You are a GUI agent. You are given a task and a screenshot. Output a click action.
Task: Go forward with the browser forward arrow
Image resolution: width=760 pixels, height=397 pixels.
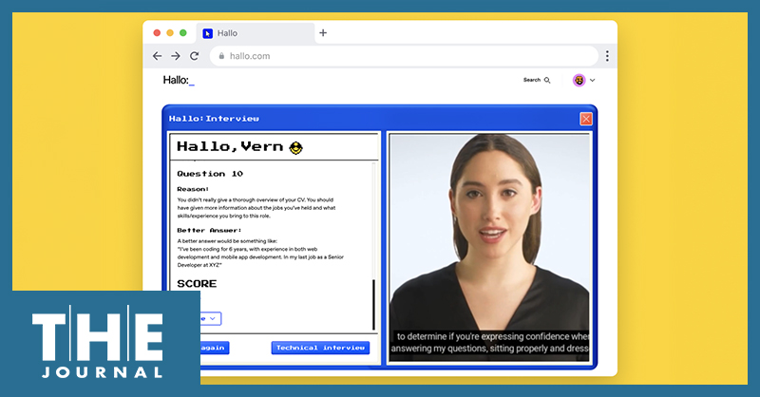click(x=176, y=56)
